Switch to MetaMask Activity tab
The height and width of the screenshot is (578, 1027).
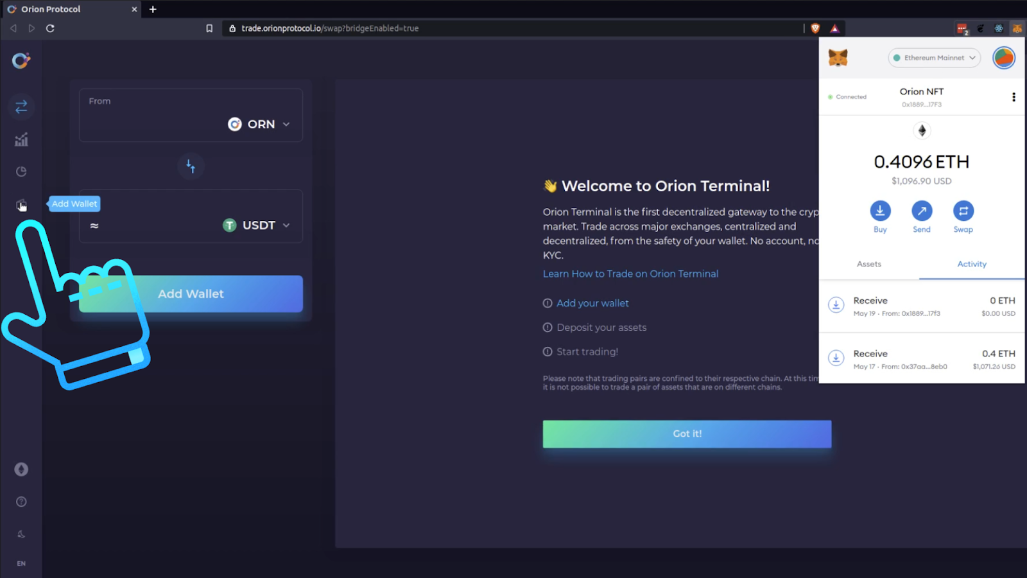click(x=972, y=264)
